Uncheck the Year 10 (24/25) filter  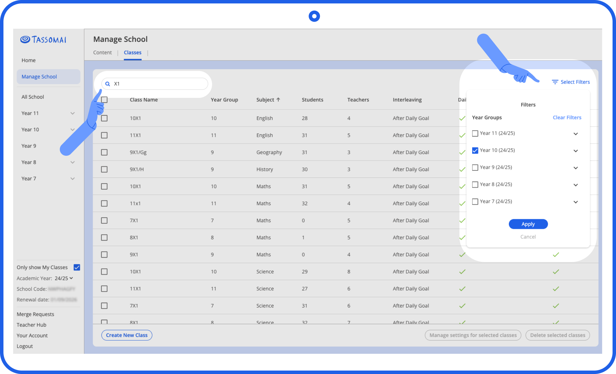pos(475,150)
